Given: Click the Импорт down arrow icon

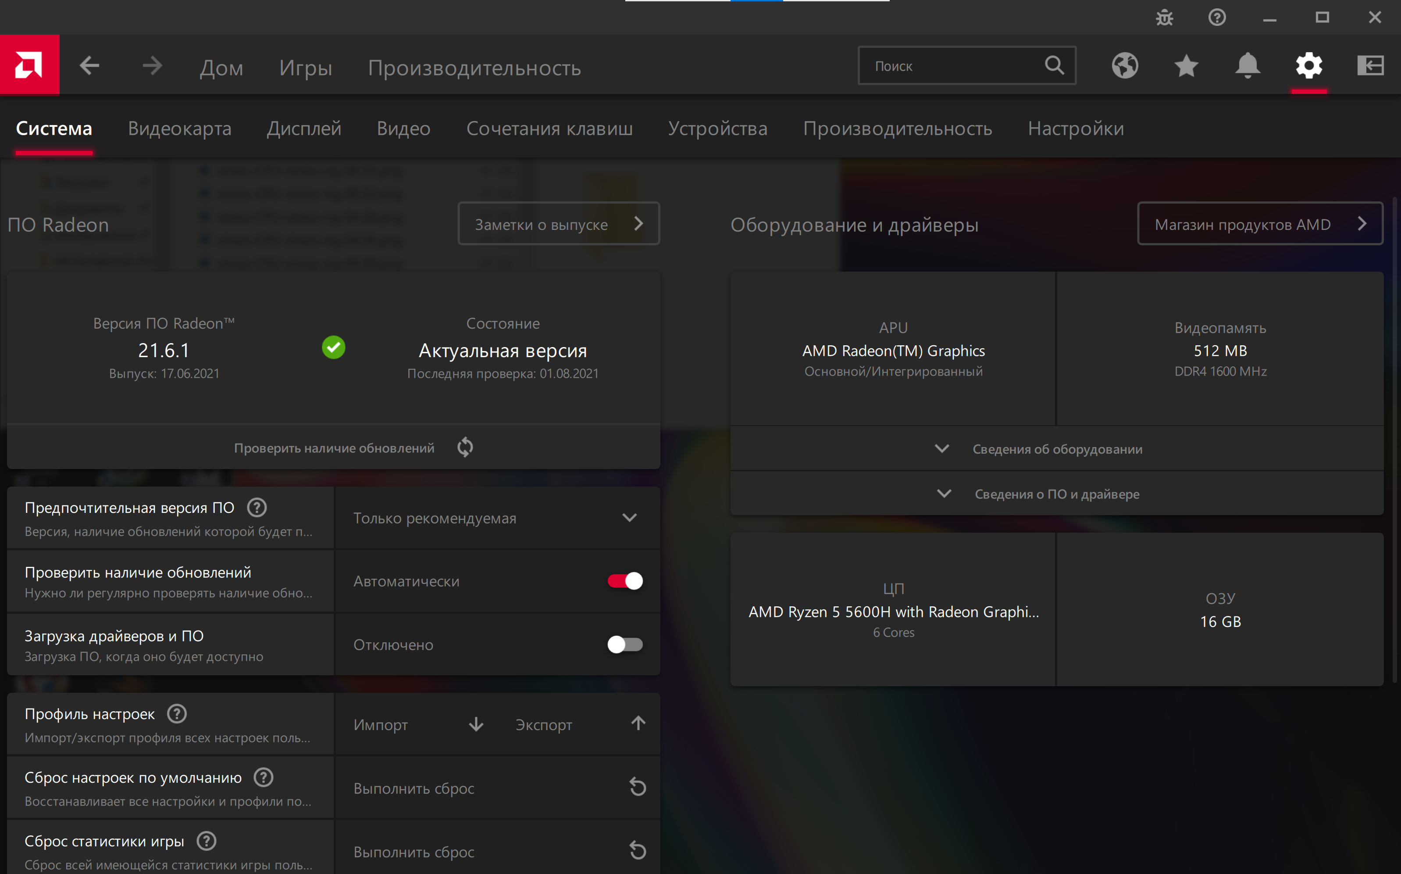Looking at the screenshot, I should click(x=476, y=724).
